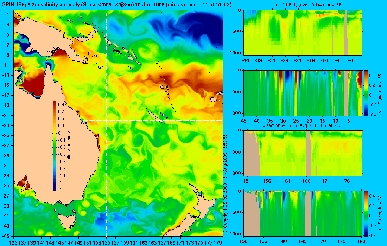Click the 'vel. S (m/s) lat=-22' color scale bar
This screenshot has width=387, height=246.
coord(366,213)
